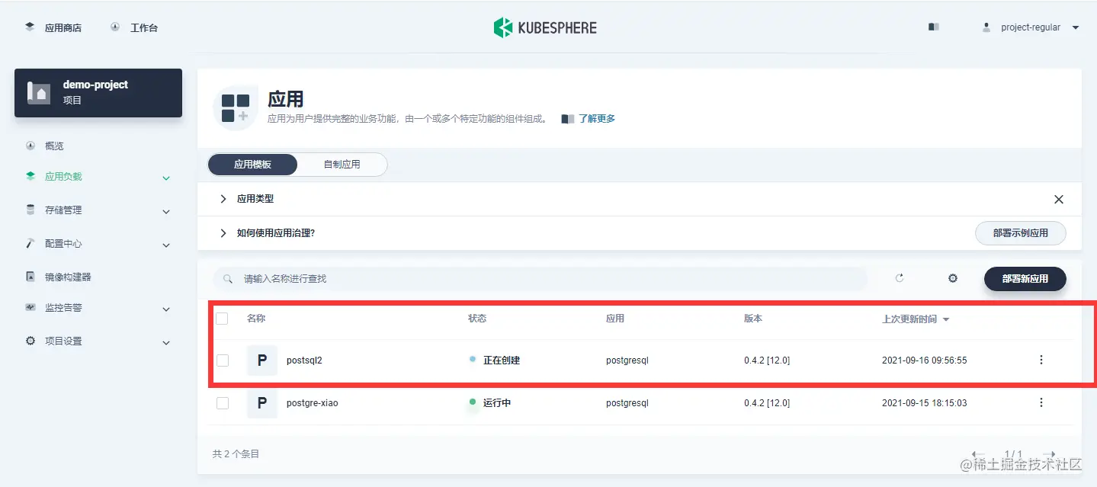The image size is (1097, 487).
Task: Select the postsql2 row checkbox
Action: tap(222, 360)
